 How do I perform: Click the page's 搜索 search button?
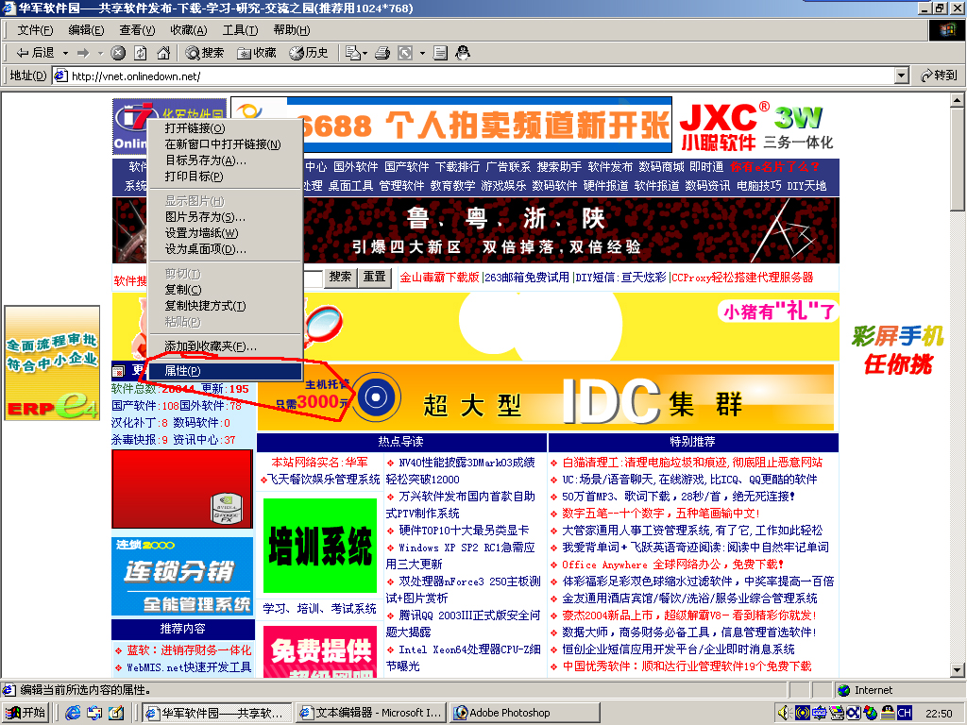[x=340, y=277]
